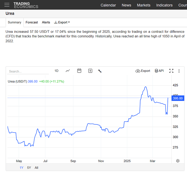Image resolution: width=187 pixels, height=174 pixels.
Task: Click the +40.00 (+11.27%) change value
Action: coord(52,82)
